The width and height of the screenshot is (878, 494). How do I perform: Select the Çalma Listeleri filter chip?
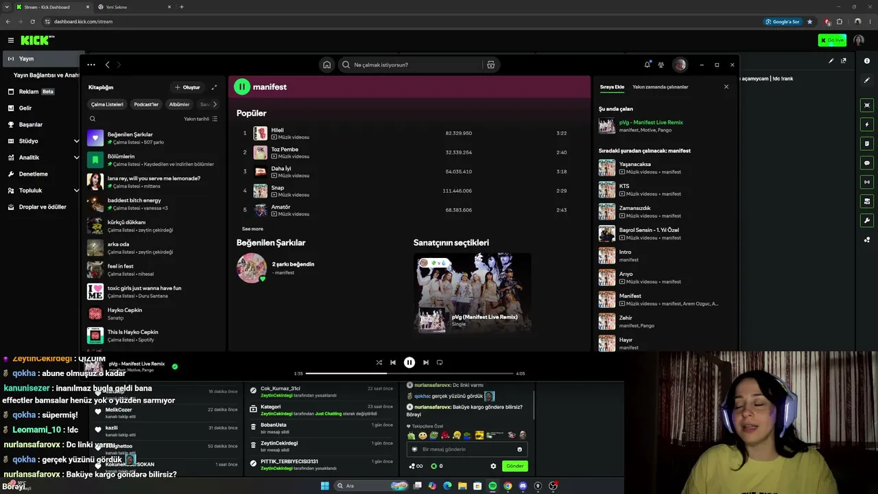click(x=107, y=104)
